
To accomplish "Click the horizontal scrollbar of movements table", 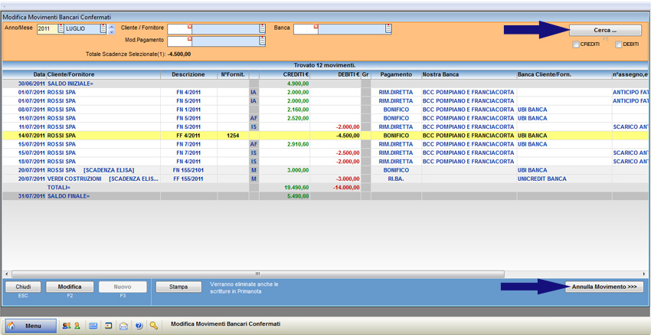I will pyautogui.click(x=257, y=274).
